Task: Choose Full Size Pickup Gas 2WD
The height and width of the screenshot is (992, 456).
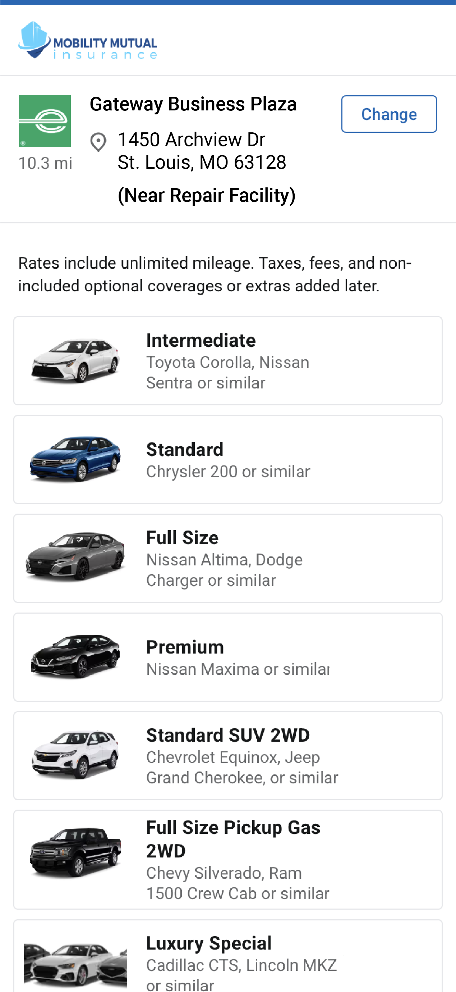Action: click(228, 860)
